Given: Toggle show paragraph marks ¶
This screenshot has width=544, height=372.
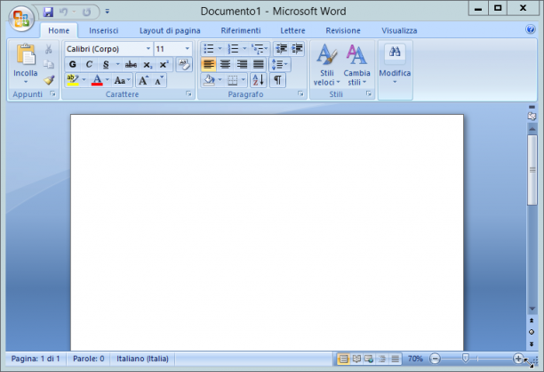Looking at the screenshot, I should coord(277,80).
